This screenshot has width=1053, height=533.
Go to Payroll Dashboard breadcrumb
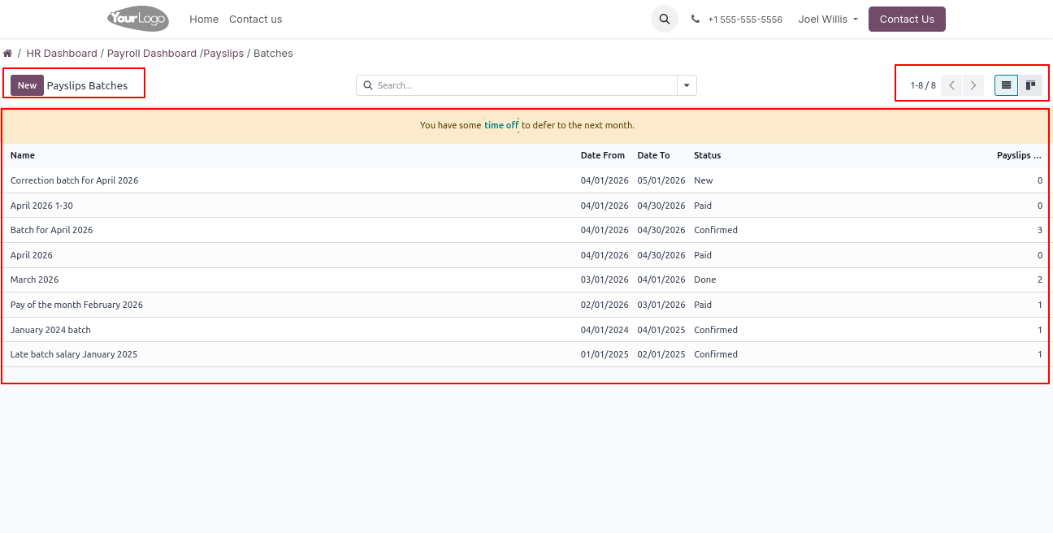[152, 54]
